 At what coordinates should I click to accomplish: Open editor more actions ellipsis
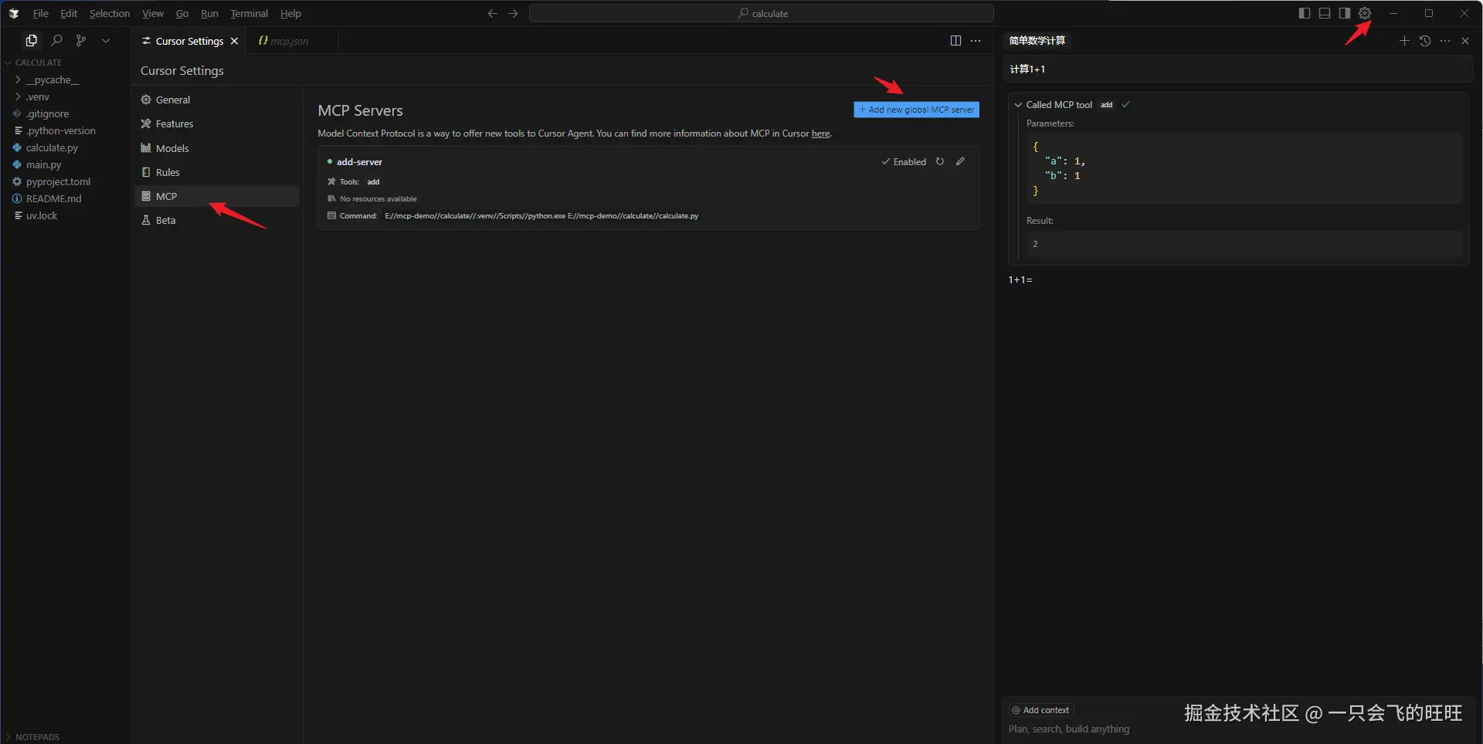point(976,41)
